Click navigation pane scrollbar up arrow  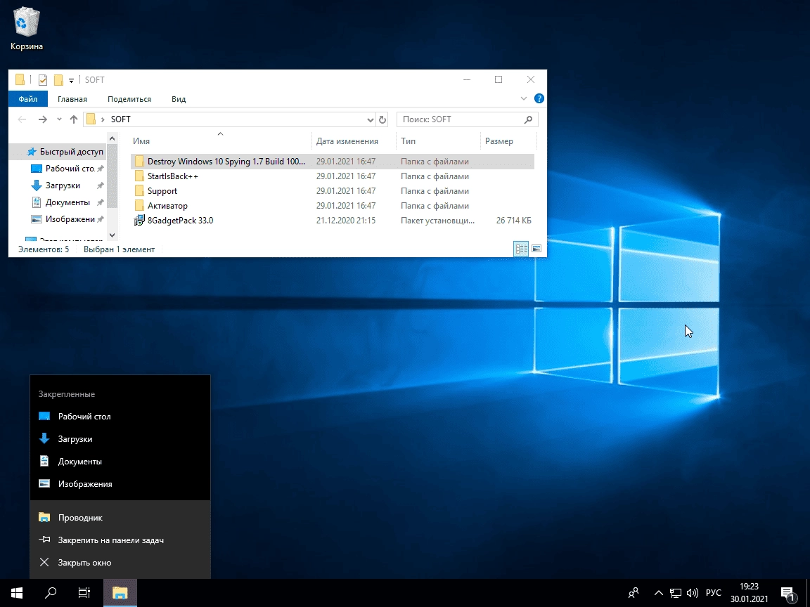tap(112, 138)
